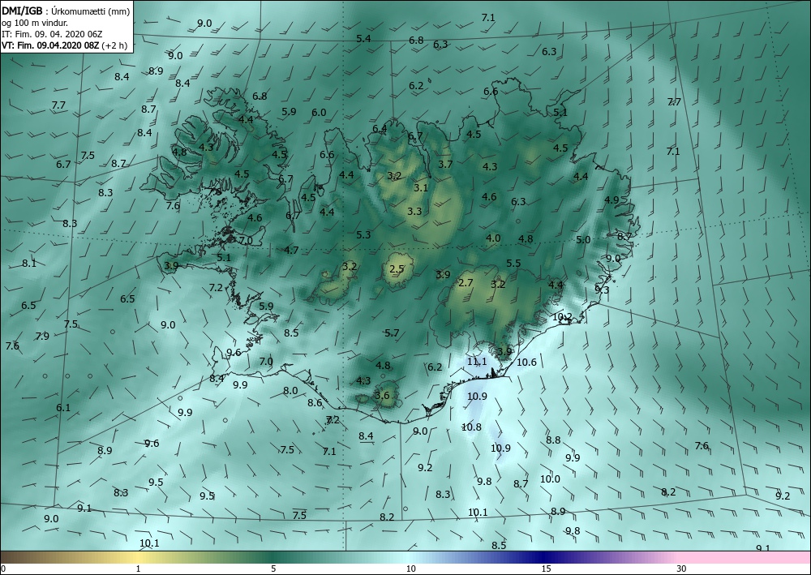The image size is (811, 575).
Task: Click the map value 3.3
Action: click(x=414, y=211)
